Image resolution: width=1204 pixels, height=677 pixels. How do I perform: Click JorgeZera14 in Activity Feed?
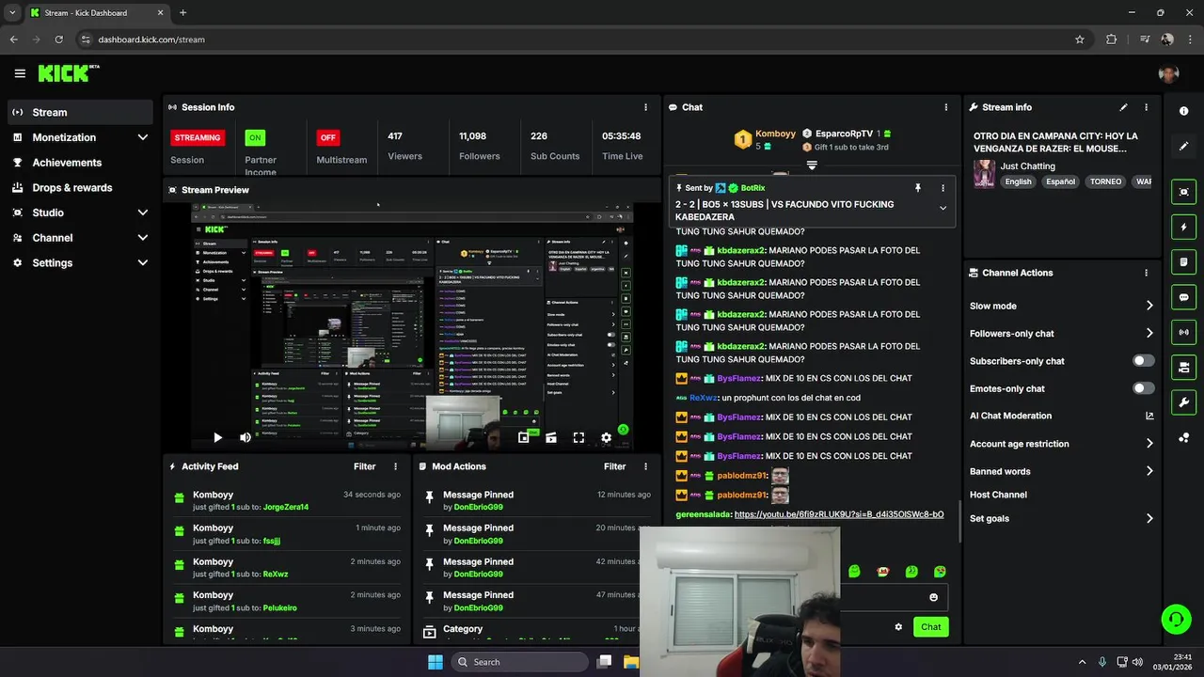[286, 507]
